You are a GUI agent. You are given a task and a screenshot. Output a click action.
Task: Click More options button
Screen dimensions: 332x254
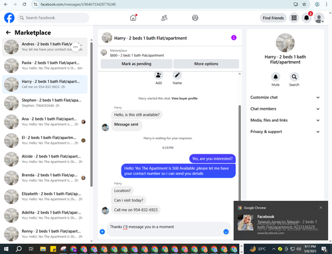[x=206, y=64]
